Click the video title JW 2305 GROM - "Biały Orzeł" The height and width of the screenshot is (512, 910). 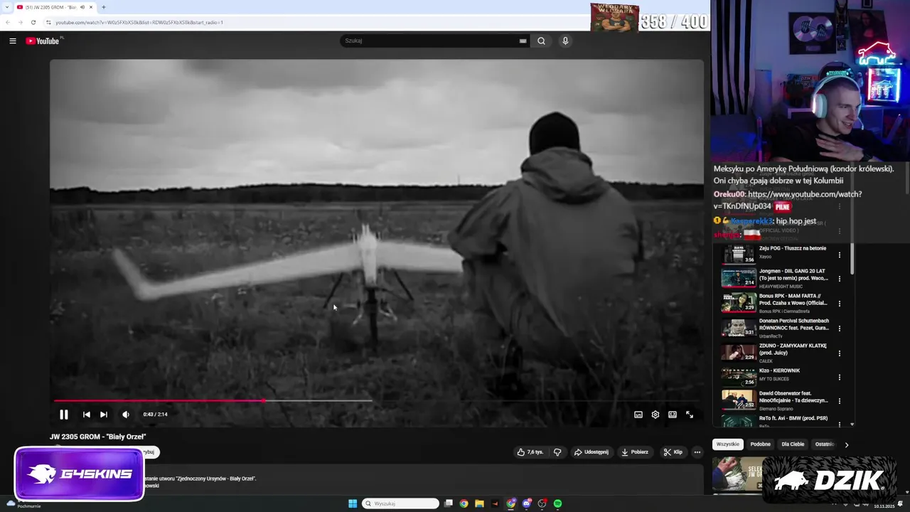98,437
